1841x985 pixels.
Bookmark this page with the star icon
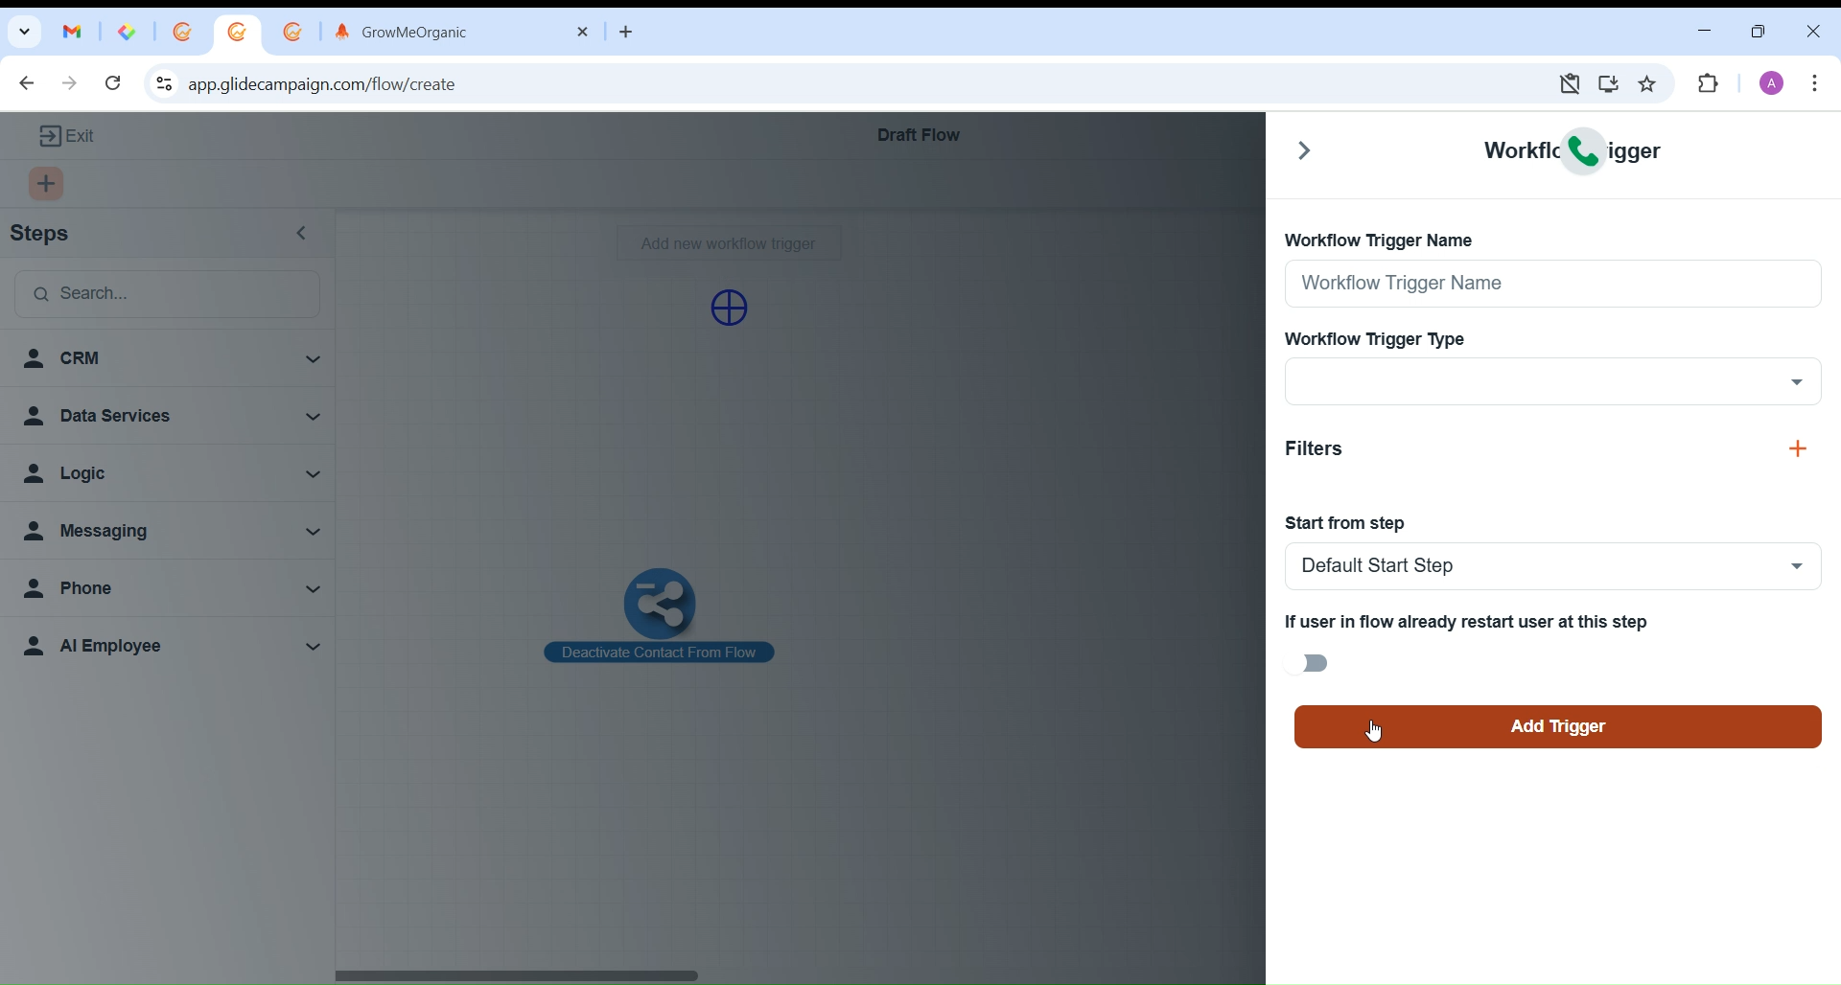coord(1649,84)
